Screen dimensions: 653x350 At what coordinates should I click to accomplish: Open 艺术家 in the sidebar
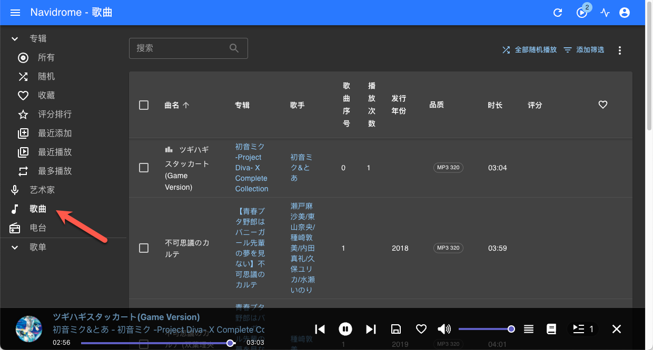pos(42,190)
